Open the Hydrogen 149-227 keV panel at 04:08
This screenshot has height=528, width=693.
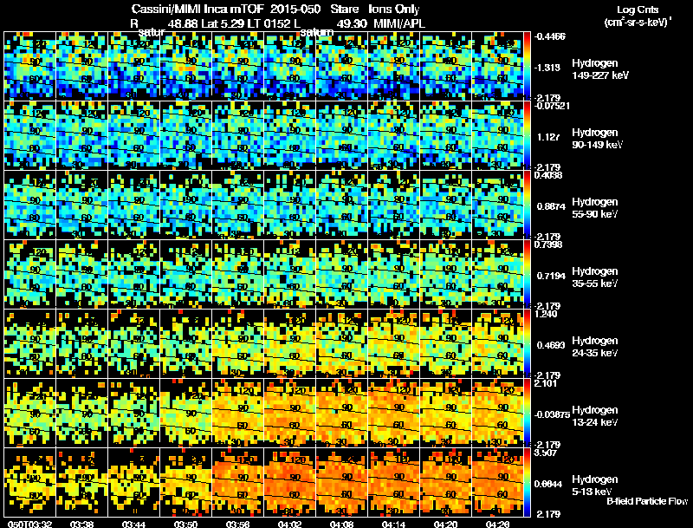pyautogui.click(x=342, y=66)
